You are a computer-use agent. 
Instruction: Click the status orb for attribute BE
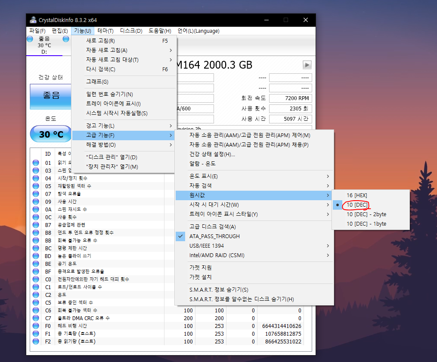pyautogui.click(x=36, y=264)
